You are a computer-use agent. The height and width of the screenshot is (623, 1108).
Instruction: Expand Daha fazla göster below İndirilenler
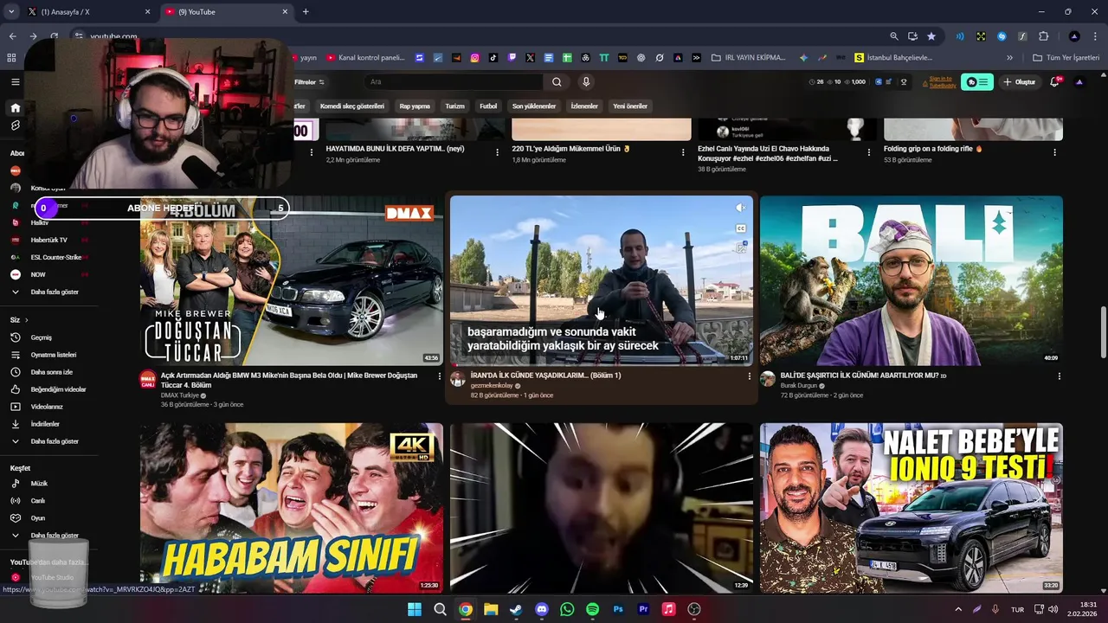54,441
